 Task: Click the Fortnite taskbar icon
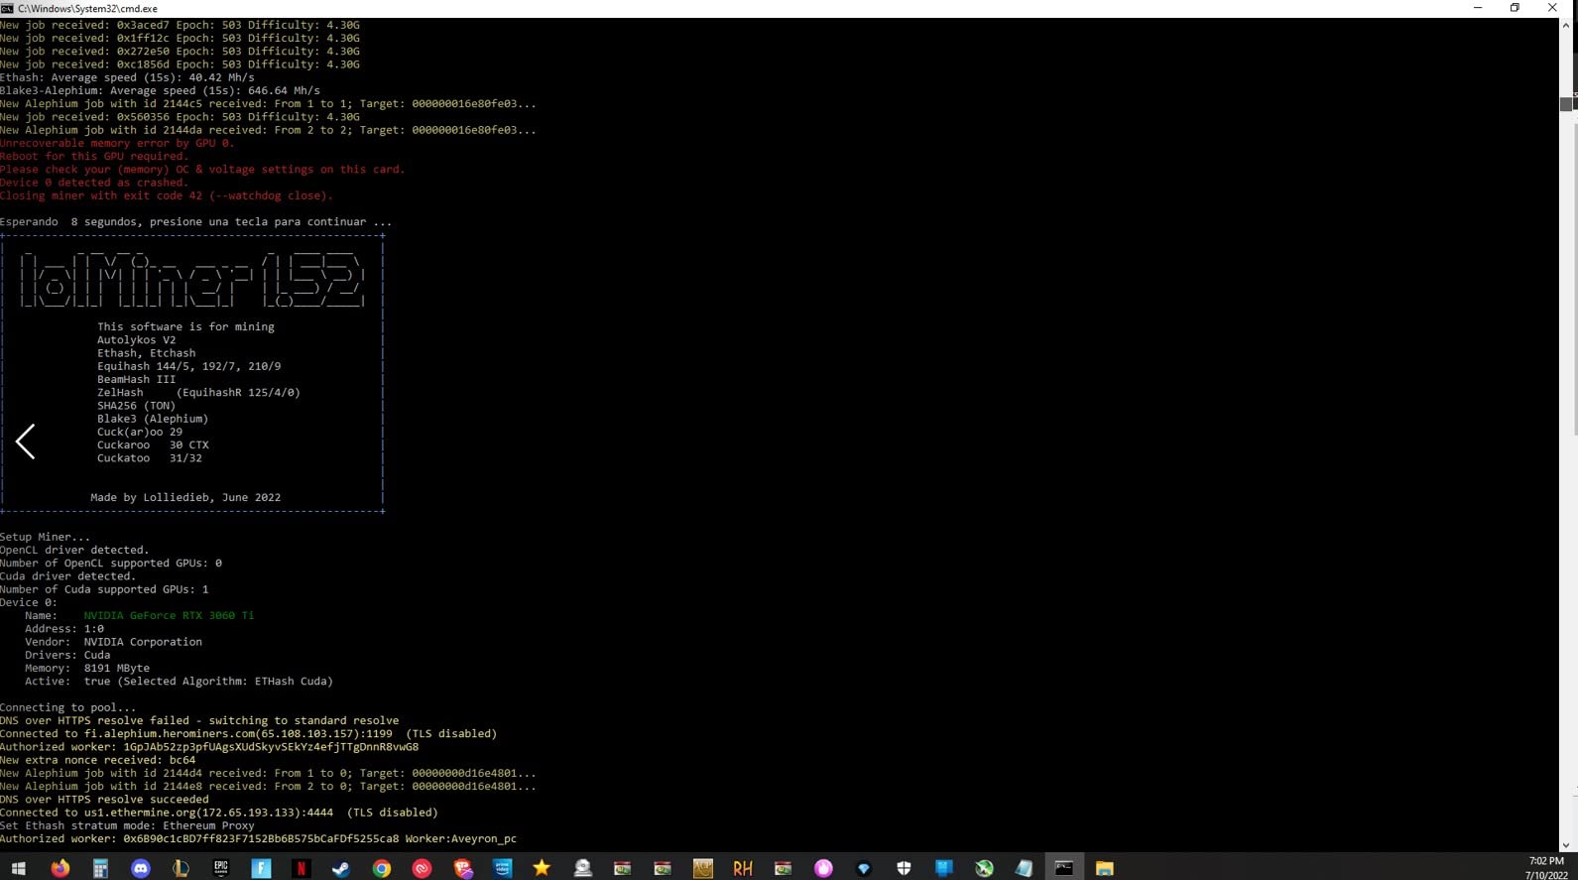point(261,868)
